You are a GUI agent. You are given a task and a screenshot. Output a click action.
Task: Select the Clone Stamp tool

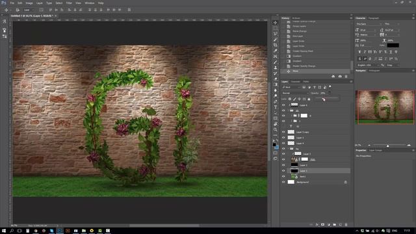pos(276,68)
